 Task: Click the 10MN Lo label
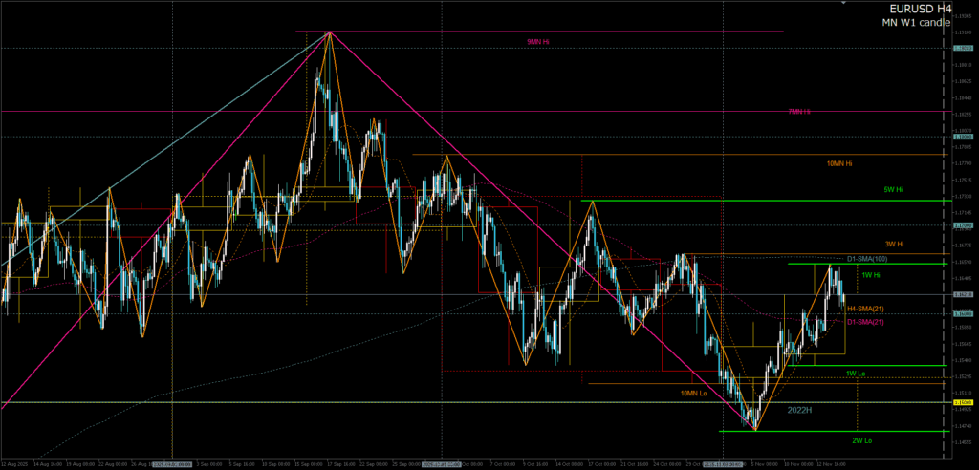click(695, 393)
